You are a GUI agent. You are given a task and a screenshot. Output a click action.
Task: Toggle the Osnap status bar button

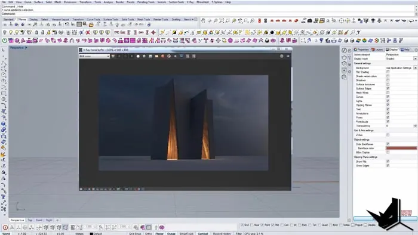point(171,234)
